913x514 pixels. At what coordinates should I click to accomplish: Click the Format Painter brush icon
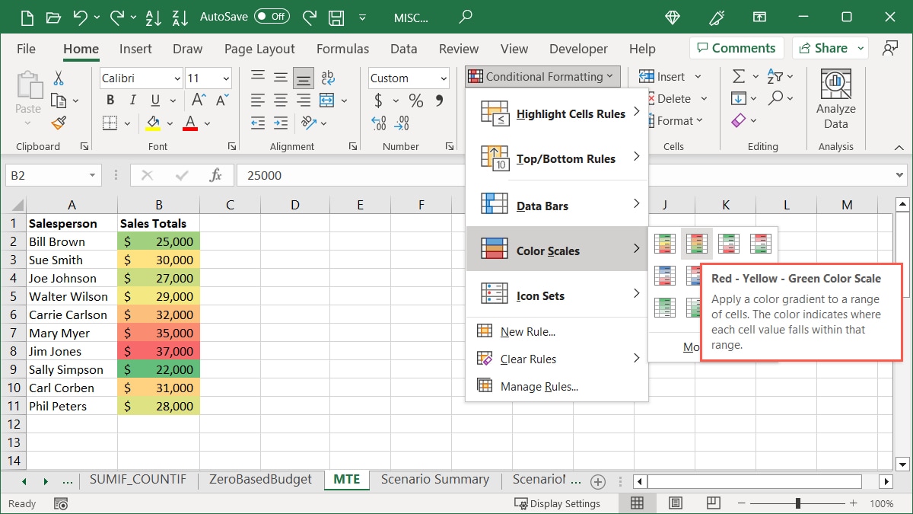coord(59,123)
